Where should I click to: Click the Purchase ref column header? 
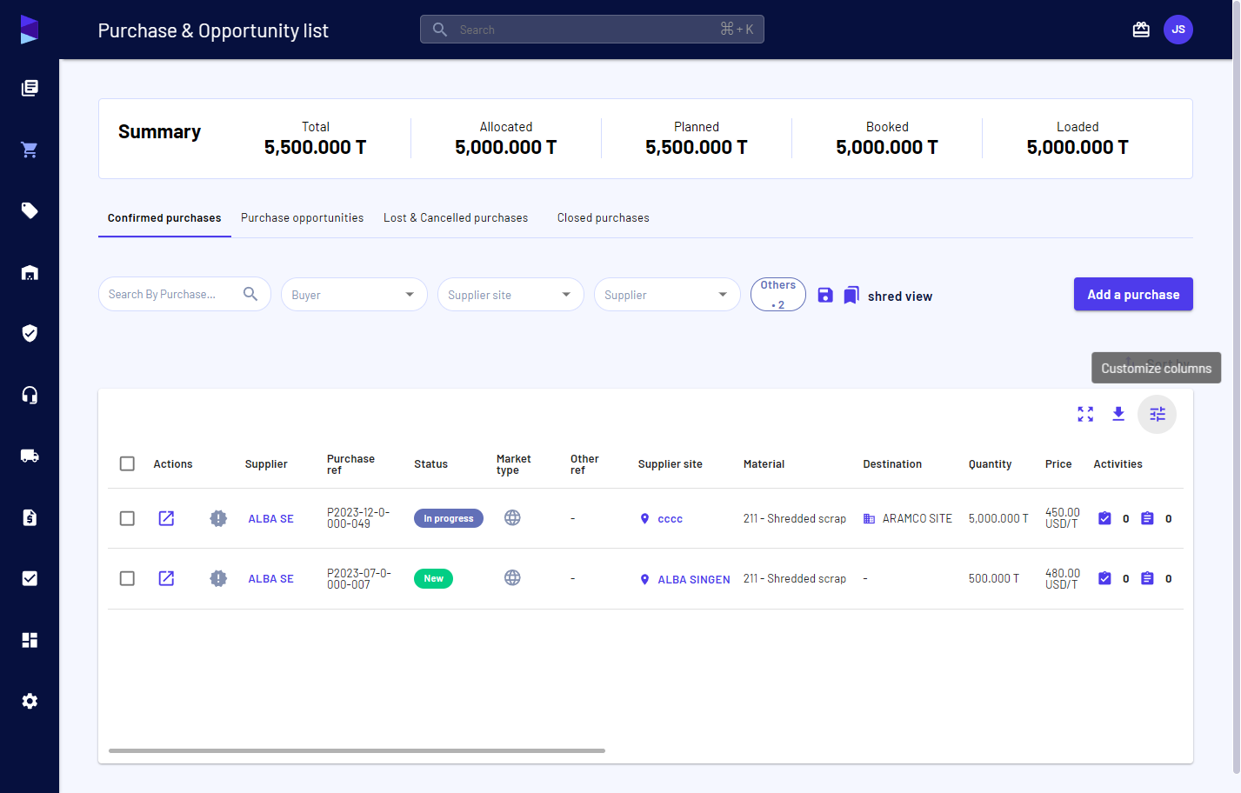(x=350, y=464)
